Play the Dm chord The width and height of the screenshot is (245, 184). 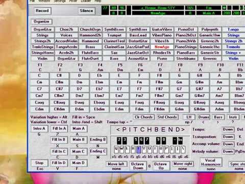click(79, 82)
